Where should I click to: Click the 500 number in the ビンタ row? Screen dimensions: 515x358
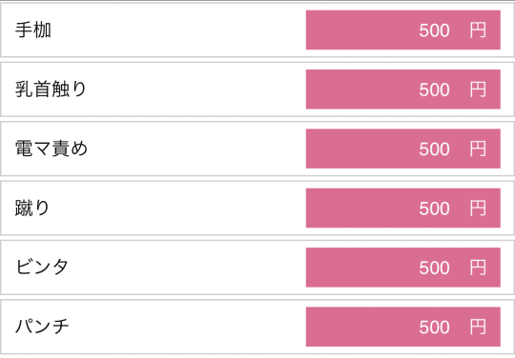click(434, 268)
